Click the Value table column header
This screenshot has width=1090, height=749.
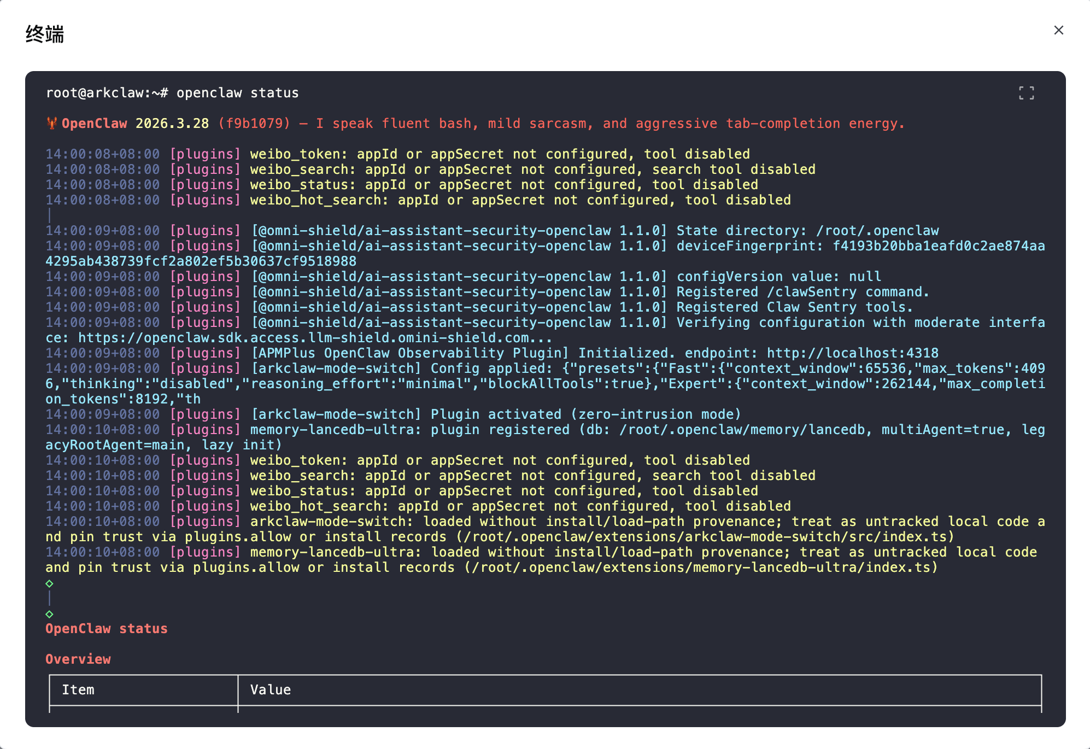pos(270,690)
